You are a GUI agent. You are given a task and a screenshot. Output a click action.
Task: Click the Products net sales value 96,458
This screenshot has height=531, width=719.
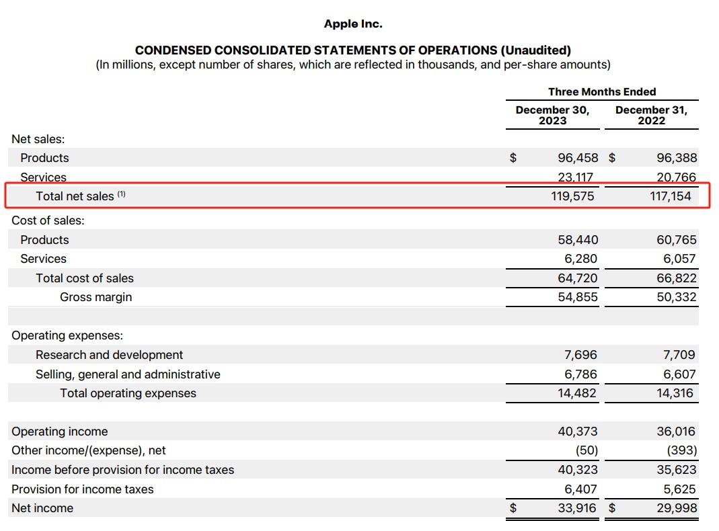[x=578, y=157]
